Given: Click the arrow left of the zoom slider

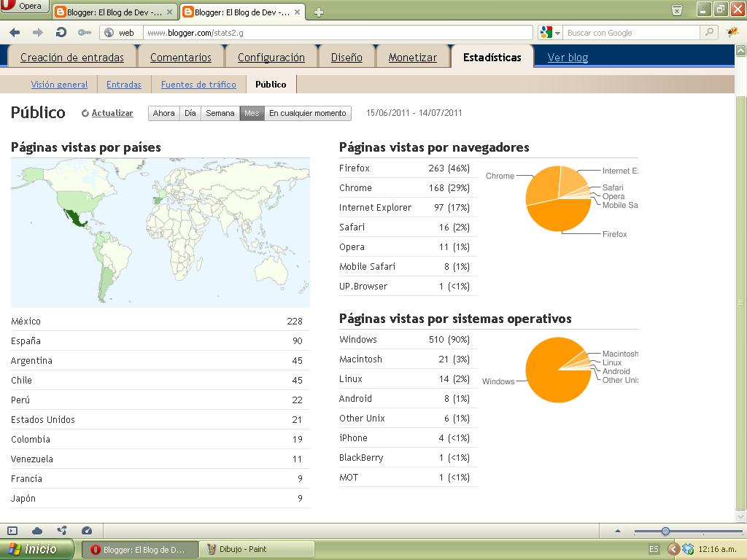Looking at the screenshot, I should click(618, 531).
